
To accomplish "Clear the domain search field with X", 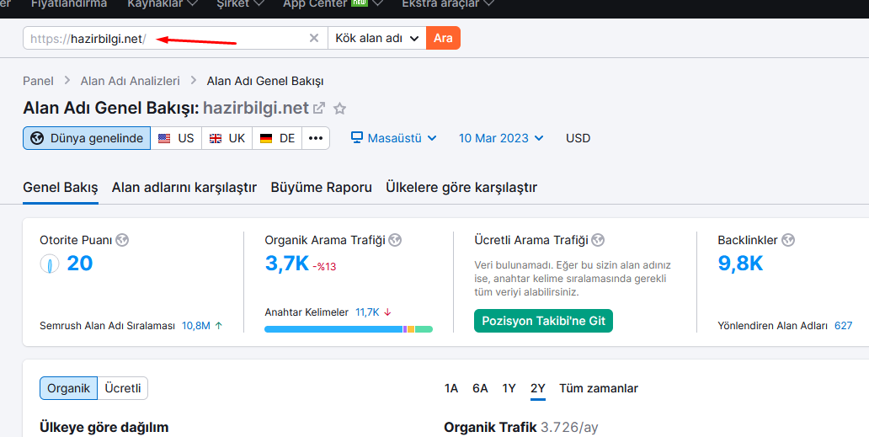I will click(x=314, y=38).
